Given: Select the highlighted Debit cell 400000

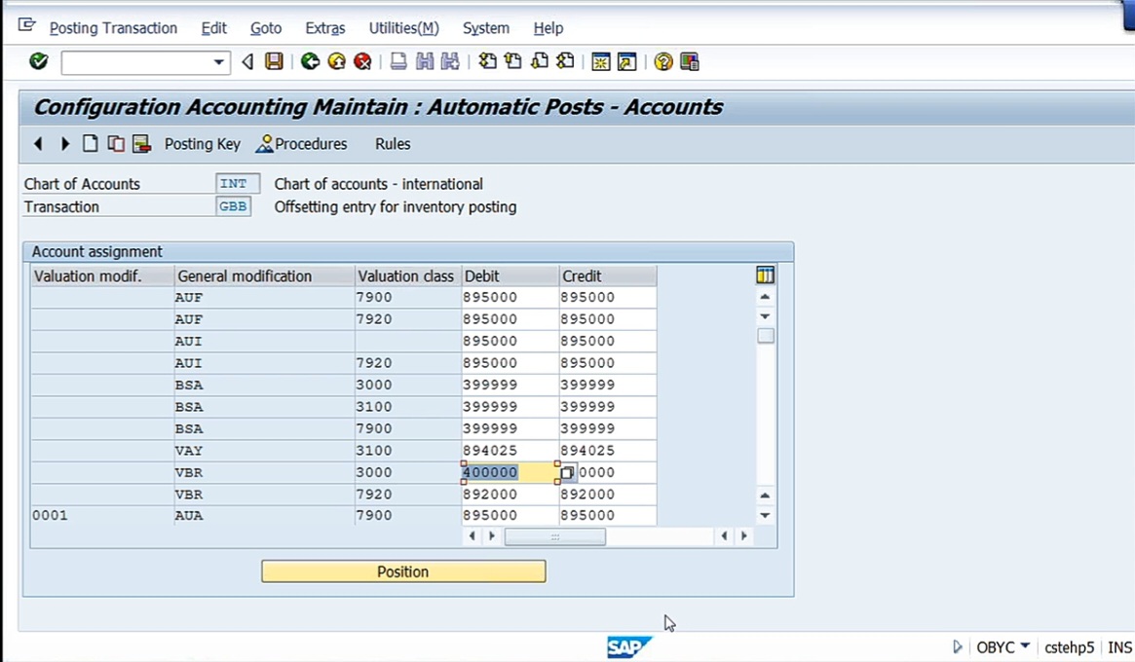Looking at the screenshot, I should tap(510, 472).
